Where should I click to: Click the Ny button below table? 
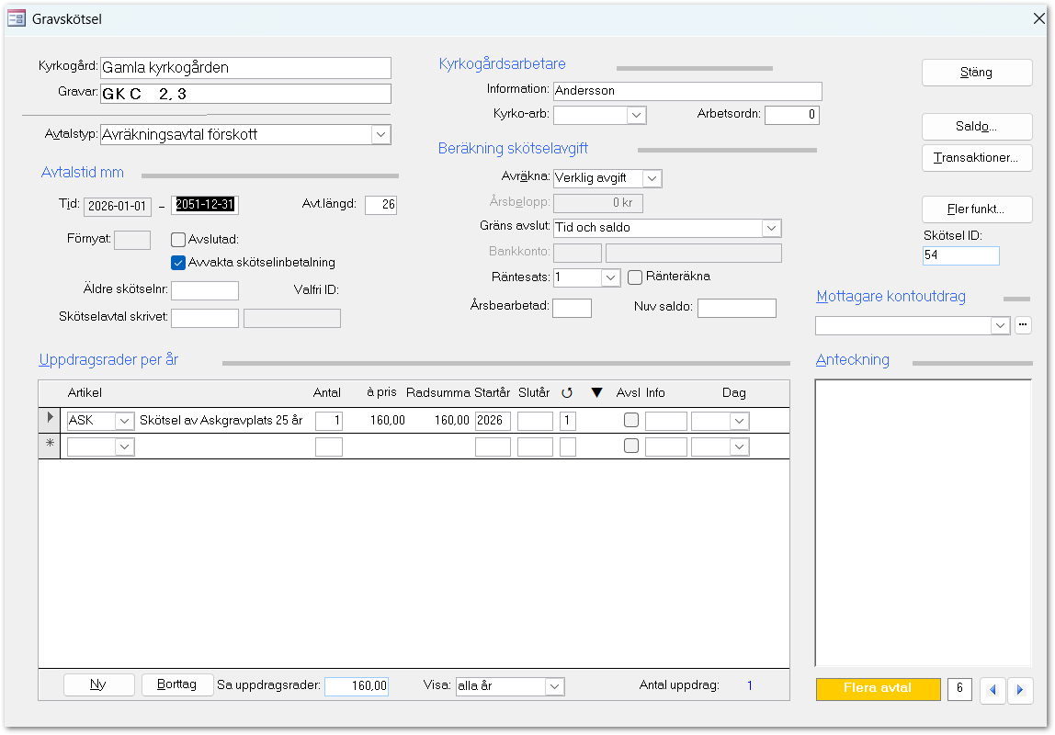coord(98,685)
